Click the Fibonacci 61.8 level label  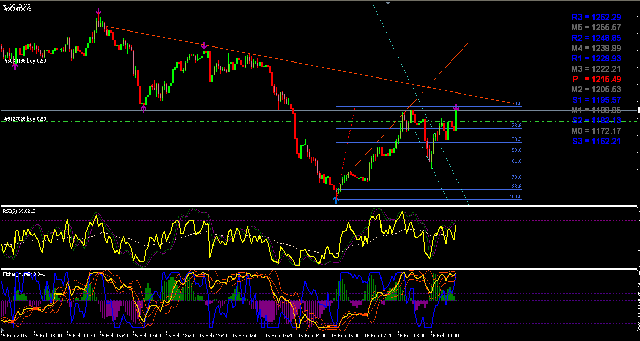pos(516,161)
